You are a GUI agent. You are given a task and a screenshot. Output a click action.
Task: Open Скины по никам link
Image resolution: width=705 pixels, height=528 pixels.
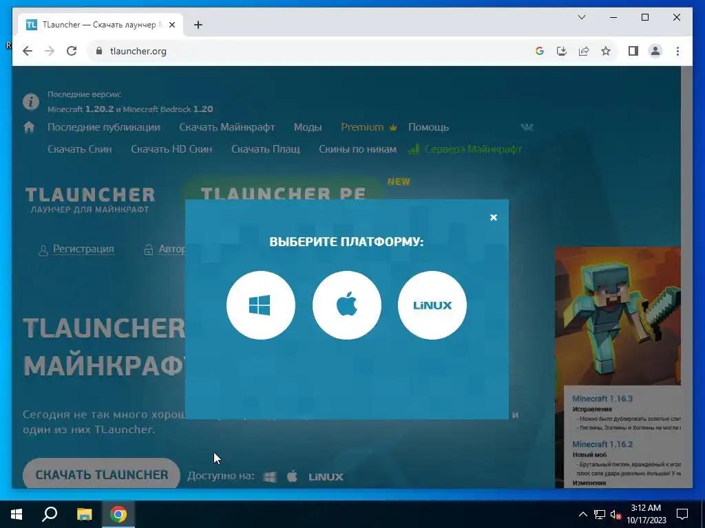(357, 149)
